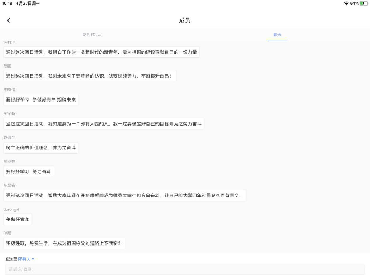Tap the message about 即将大四的人
The width and height of the screenshot is (370, 277).
tap(104, 123)
